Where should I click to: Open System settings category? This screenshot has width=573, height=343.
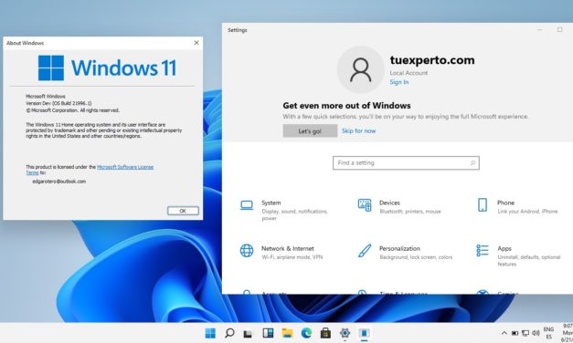tap(285, 210)
